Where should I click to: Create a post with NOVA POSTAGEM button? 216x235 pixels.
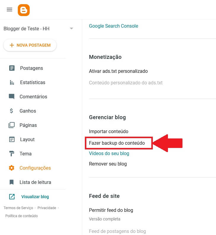click(x=30, y=45)
